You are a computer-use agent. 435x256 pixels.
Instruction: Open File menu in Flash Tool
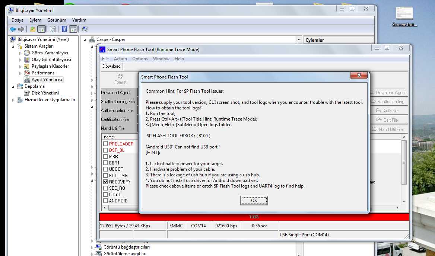[105, 59]
